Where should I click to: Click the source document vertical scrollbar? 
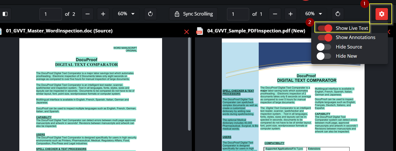point(189,83)
